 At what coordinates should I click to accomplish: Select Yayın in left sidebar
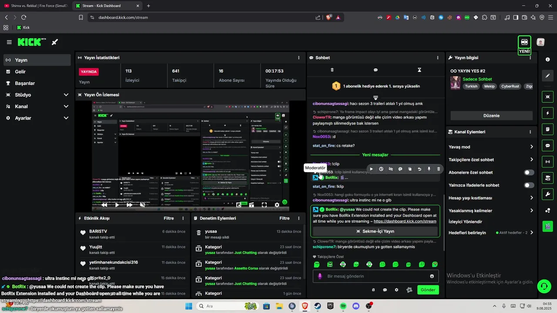tap(37, 60)
